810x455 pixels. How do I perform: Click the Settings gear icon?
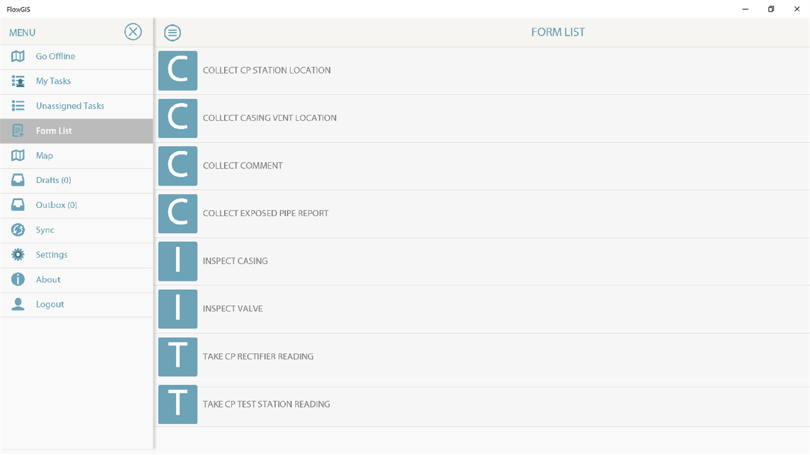click(18, 254)
